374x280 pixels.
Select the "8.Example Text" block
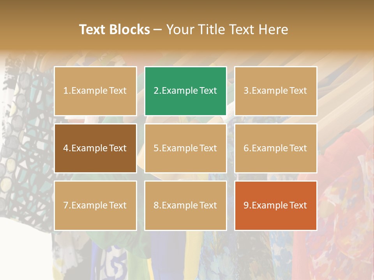tap(185, 206)
